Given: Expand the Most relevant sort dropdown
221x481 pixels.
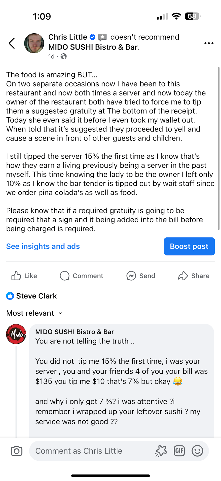Looking at the screenshot, I should pos(34,313).
